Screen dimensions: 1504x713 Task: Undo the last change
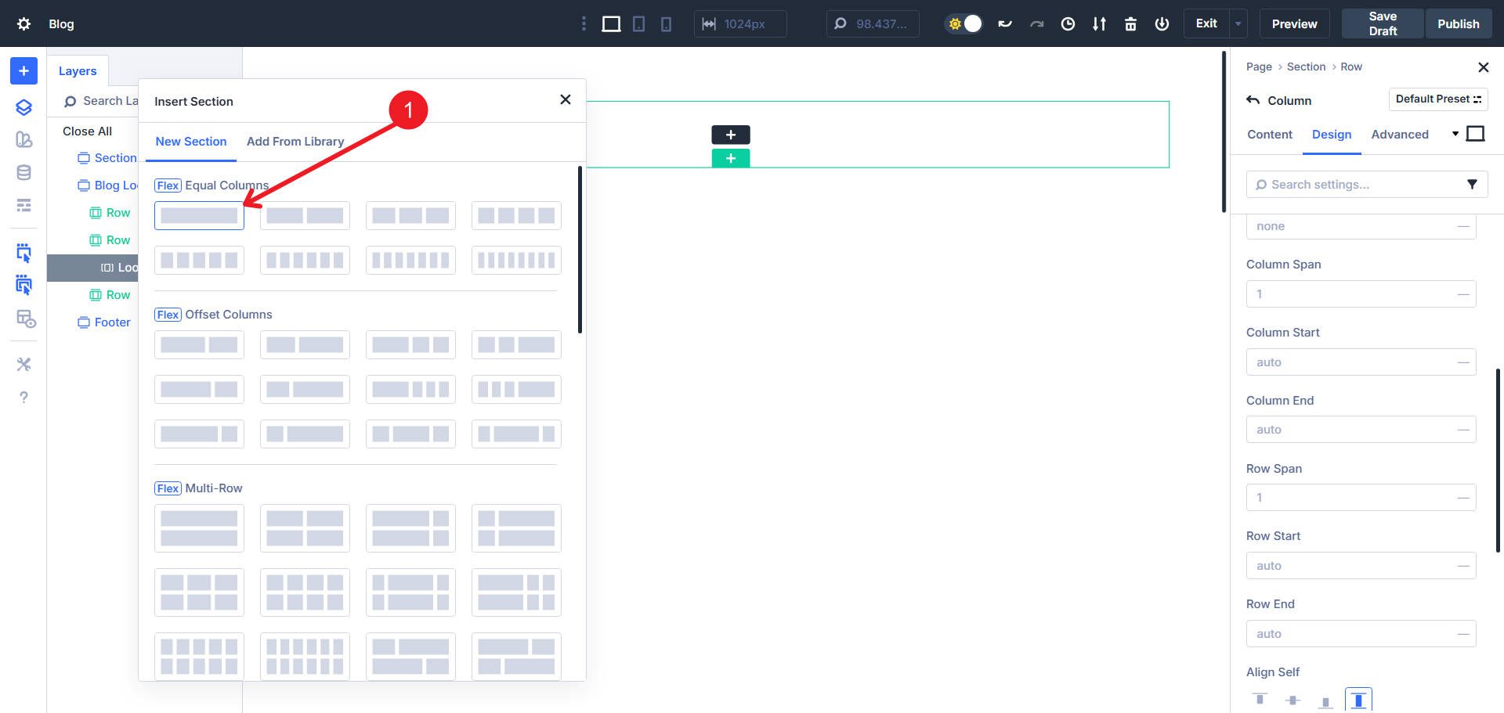(x=1005, y=23)
